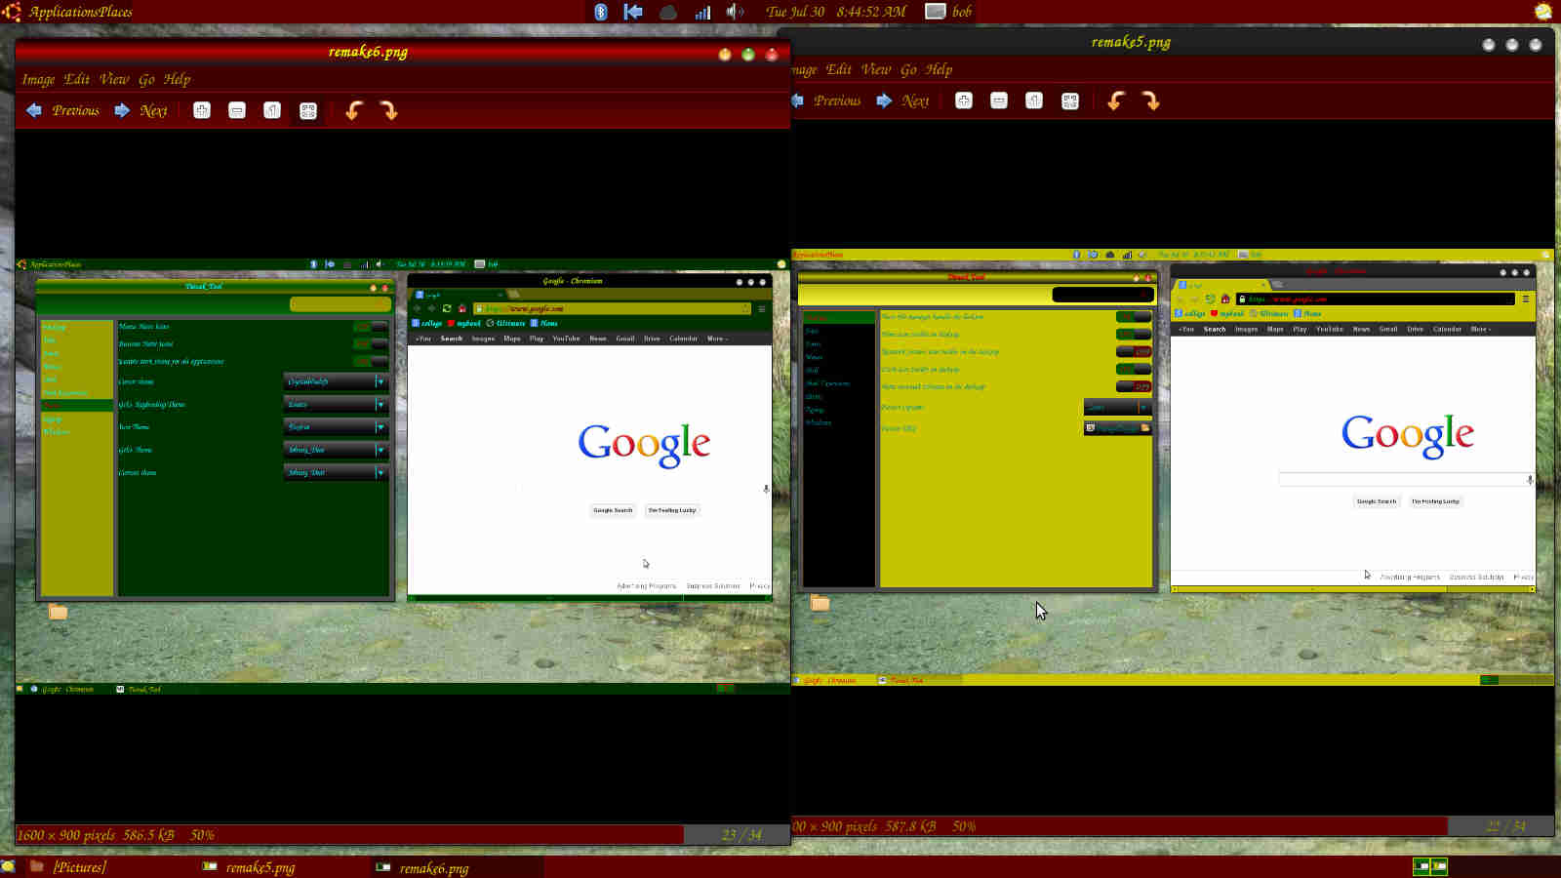Click the "23 / 34" image counter
The width and height of the screenshot is (1561, 878).
point(742,835)
